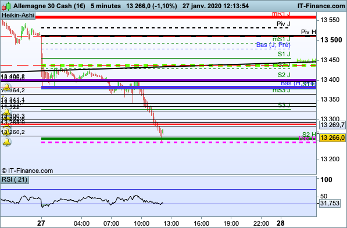The image size is (347, 228).
Task: Click the bold 13 500 price axis value
Action: [331, 40]
